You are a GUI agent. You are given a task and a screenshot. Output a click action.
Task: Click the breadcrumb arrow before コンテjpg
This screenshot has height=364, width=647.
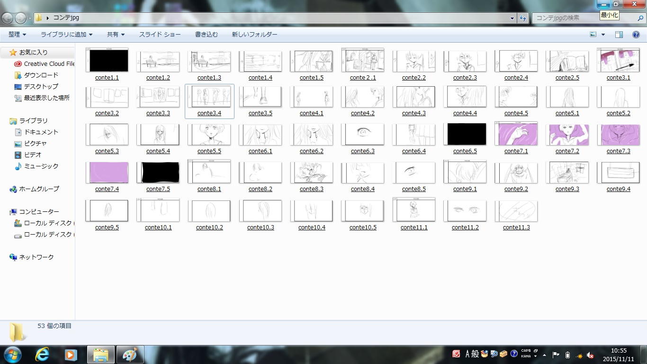tap(48, 18)
